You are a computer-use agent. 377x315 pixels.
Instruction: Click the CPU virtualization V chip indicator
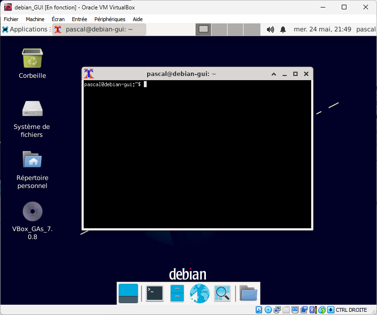pos(313,310)
